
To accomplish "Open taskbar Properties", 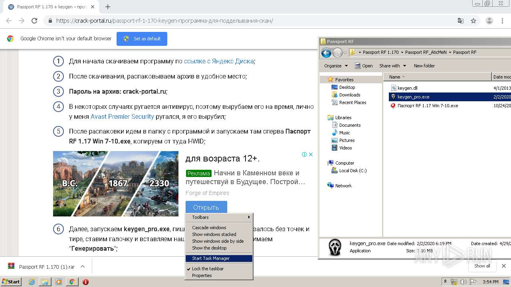I will coord(219,275).
